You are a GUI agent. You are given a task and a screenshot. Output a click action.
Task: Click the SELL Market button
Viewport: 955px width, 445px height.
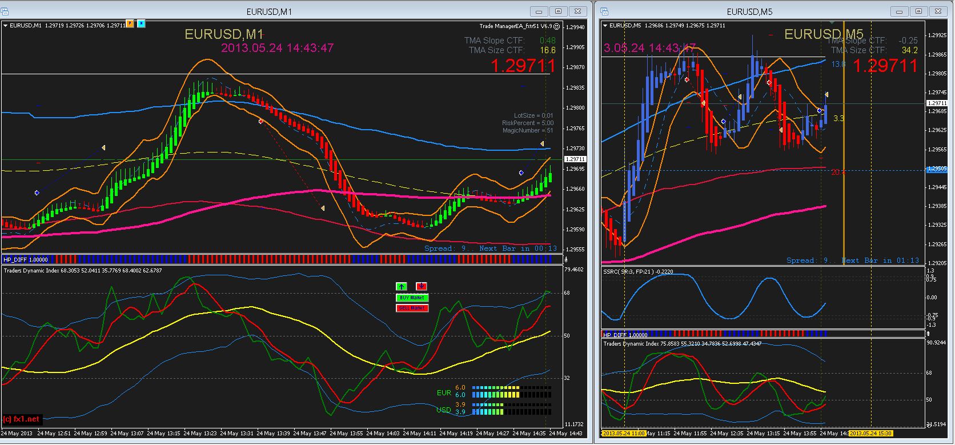(x=412, y=308)
